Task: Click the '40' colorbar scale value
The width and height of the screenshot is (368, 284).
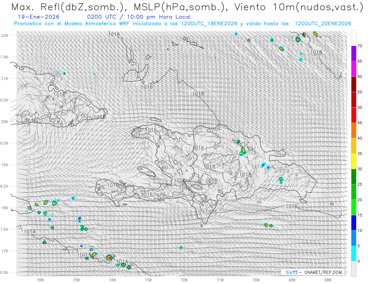Action: [x=360, y=138]
